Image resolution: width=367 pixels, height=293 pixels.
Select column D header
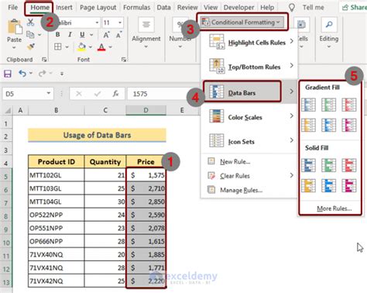pyautogui.click(x=146, y=110)
